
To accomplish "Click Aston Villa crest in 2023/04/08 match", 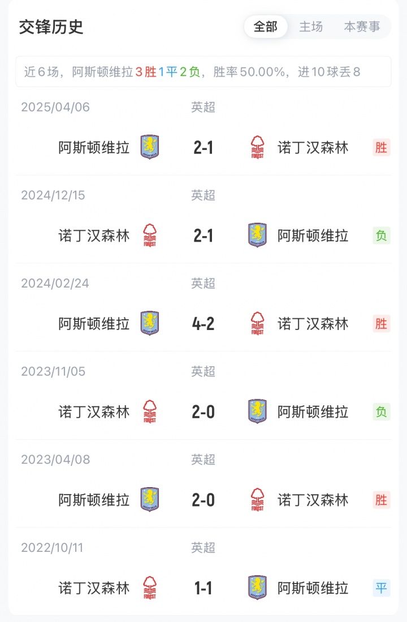I will coord(150,500).
